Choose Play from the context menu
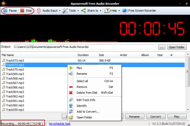This screenshot has width=190, height=126. (x=94, y=68)
